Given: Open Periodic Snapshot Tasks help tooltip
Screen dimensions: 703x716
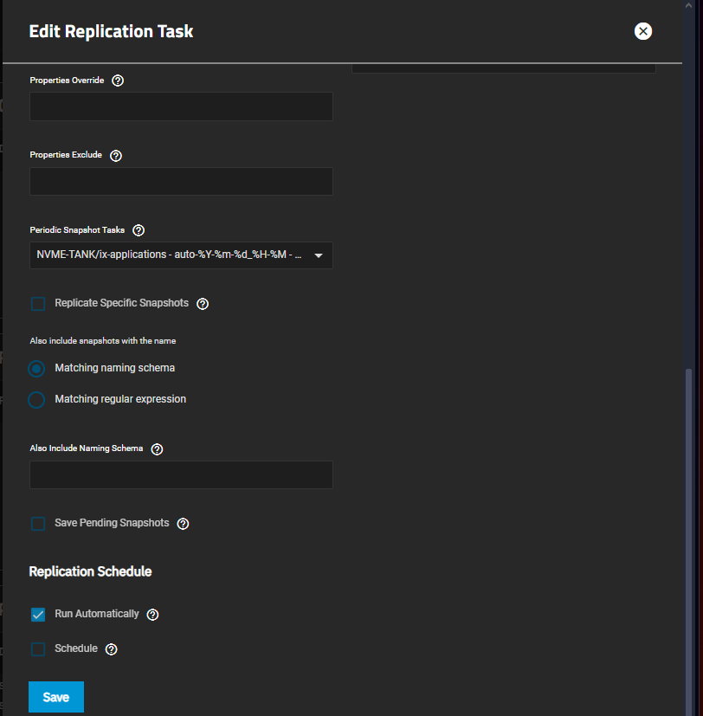Looking at the screenshot, I should click(139, 231).
